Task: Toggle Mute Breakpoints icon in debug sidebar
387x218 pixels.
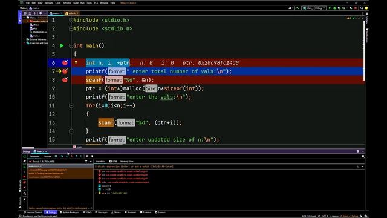Action: point(24,188)
